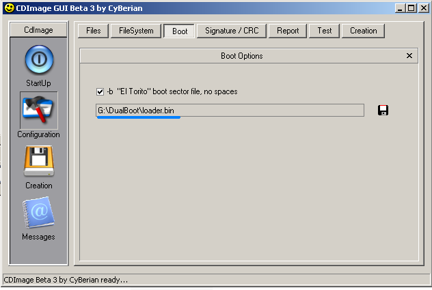Screen dimensions: 432x290
Task: Open the Creation tab at top
Action: click(364, 31)
